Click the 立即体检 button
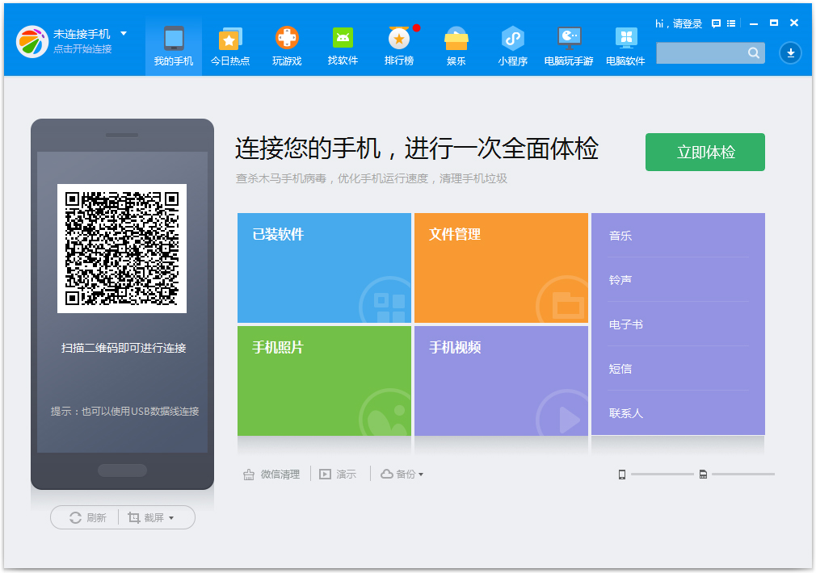The width and height of the screenshot is (816, 573). 705,152
